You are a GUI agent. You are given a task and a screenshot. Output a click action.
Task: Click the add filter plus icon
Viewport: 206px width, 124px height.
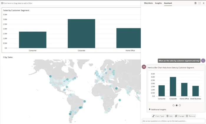pos(2,3)
